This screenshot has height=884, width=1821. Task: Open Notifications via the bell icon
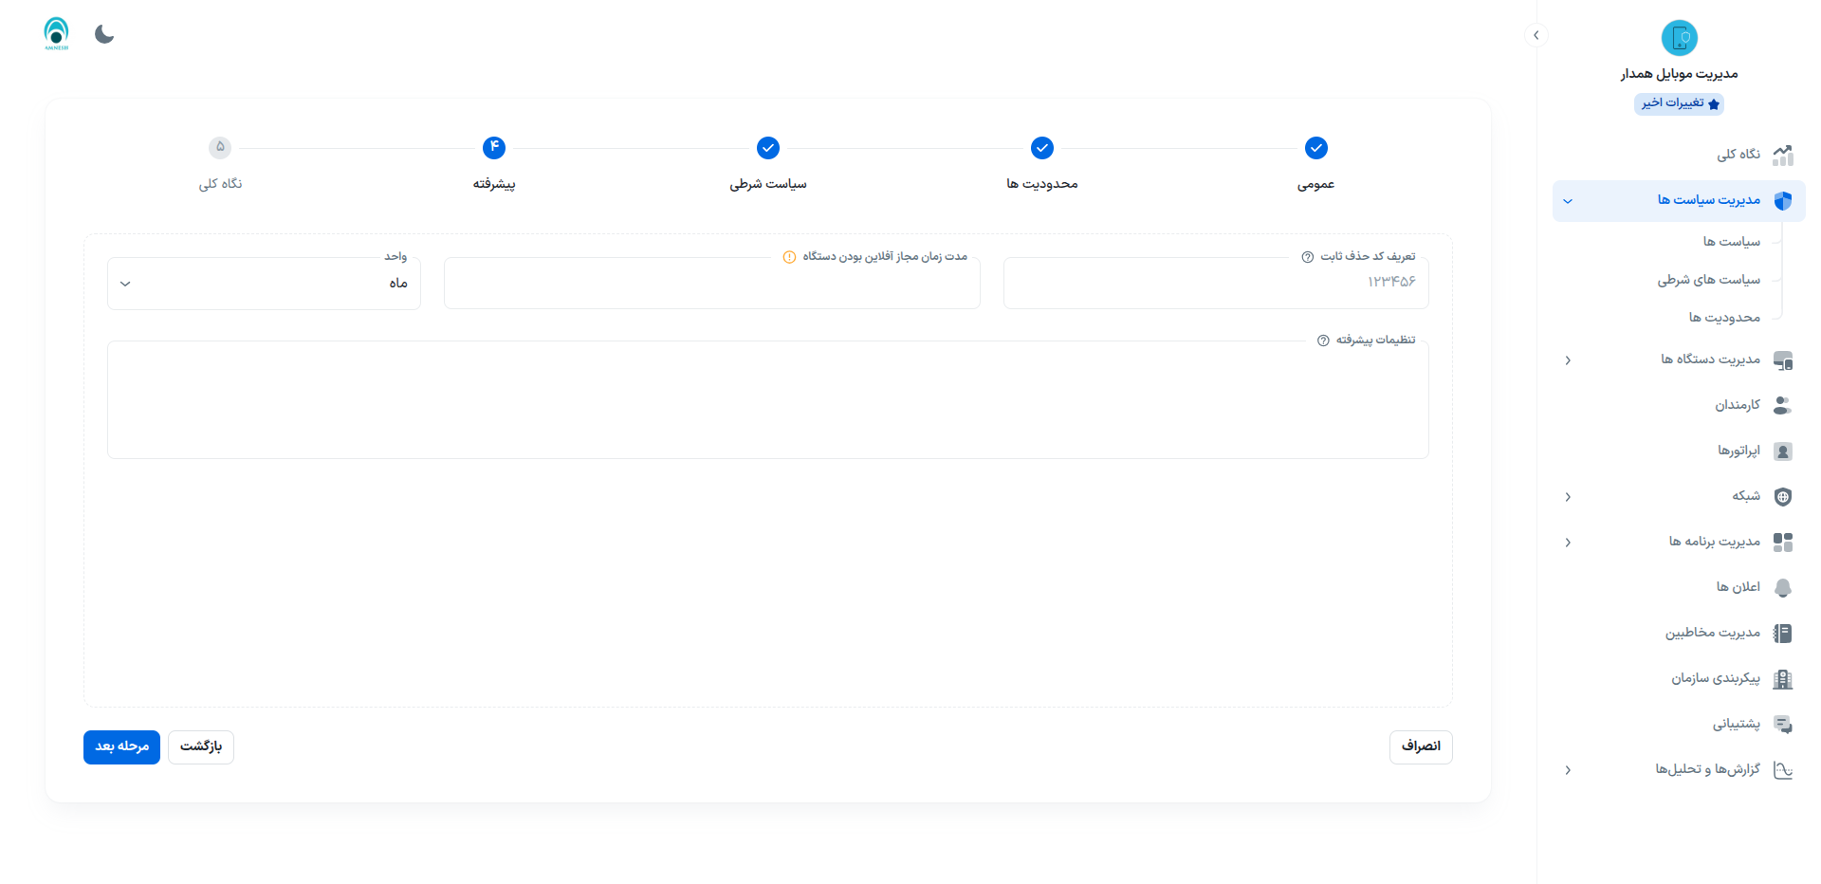(x=1782, y=587)
